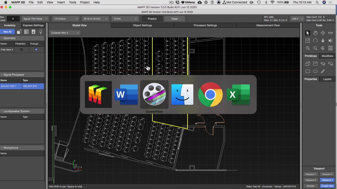Click the align objects tool
This screenshot has width=337, height=189.
(x=323, y=40)
